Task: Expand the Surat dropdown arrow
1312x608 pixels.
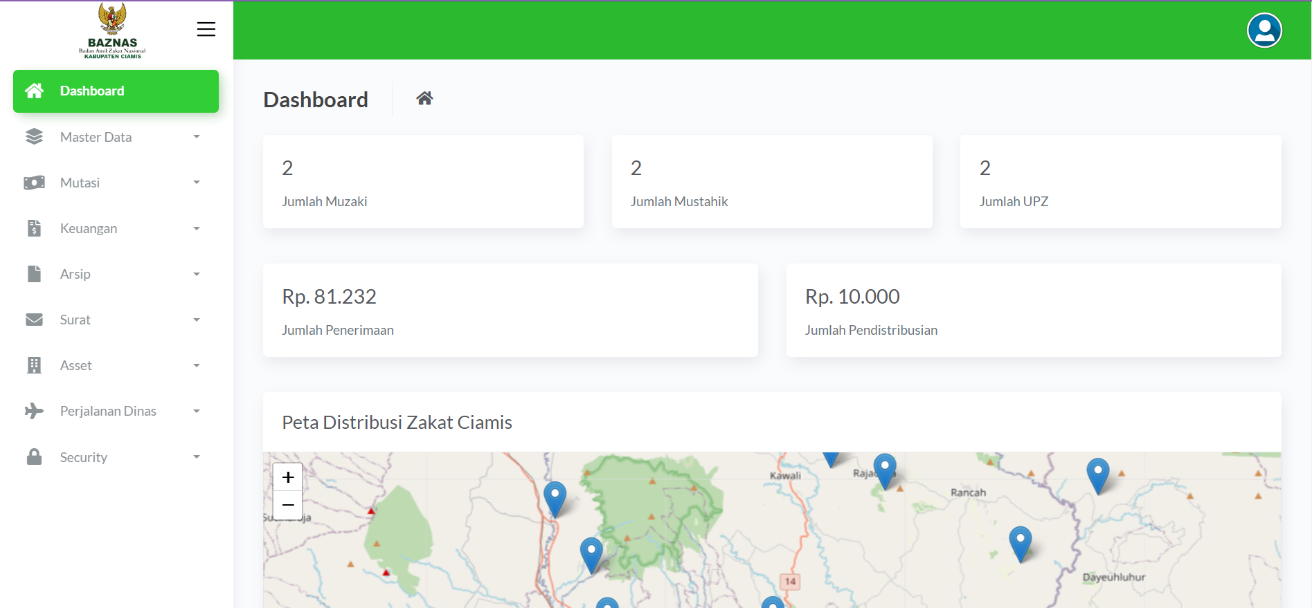Action: tap(197, 320)
